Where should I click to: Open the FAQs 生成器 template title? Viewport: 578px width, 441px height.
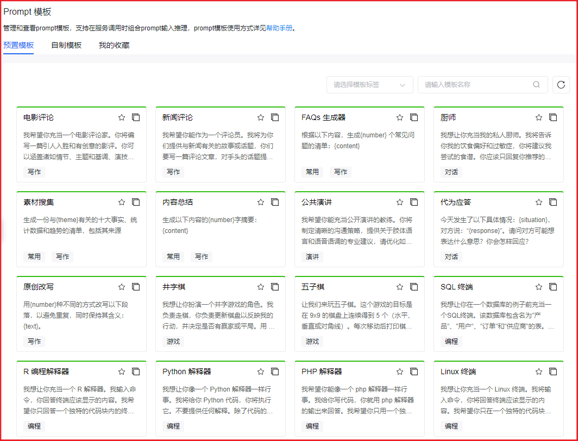(323, 117)
